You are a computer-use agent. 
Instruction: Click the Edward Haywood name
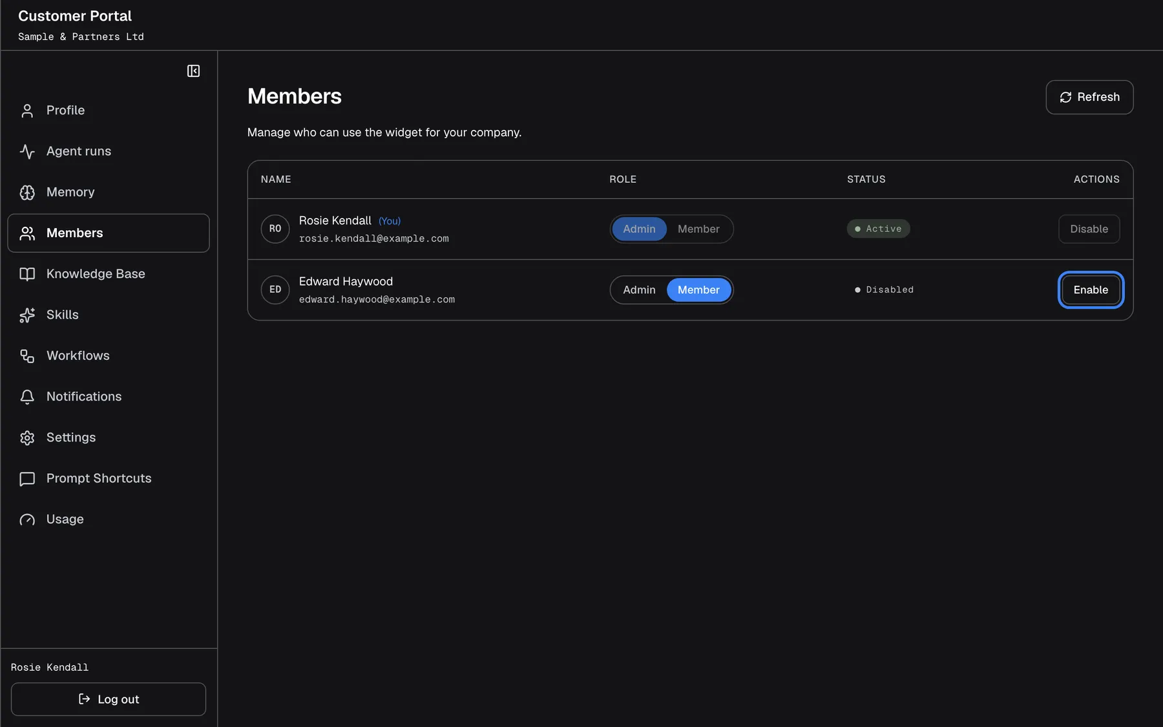click(x=346, y=281)
